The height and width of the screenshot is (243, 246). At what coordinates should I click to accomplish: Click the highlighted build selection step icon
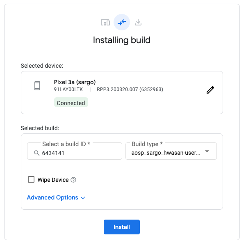click(122, 22)
